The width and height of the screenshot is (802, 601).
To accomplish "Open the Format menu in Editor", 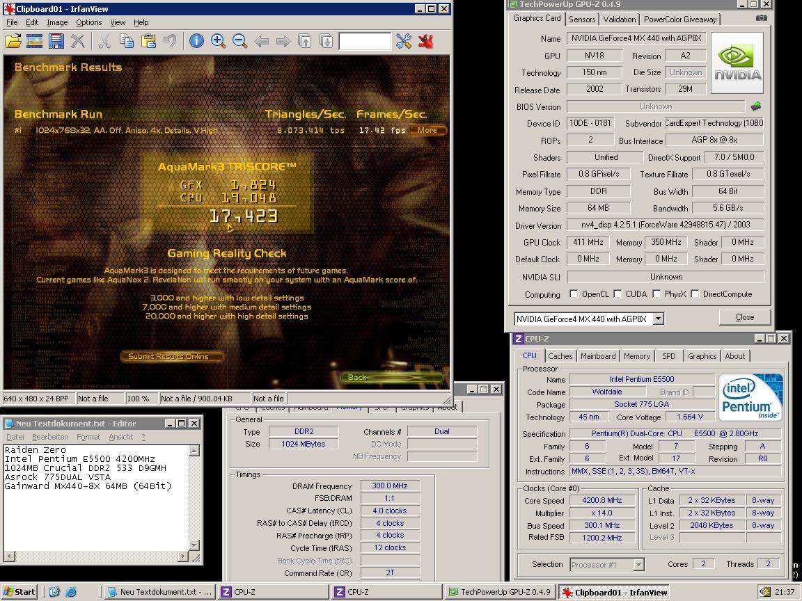I will click(x=88, y=437).
